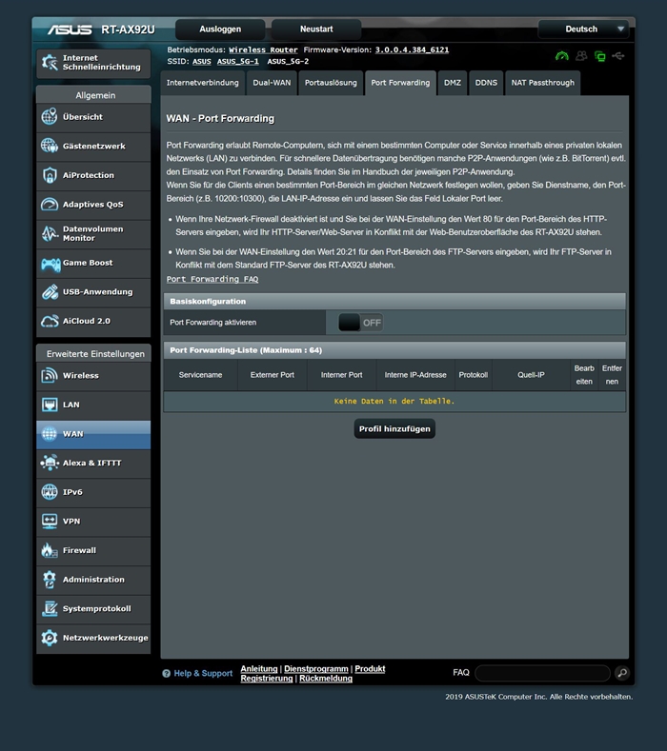Image resolution: width=667 pixels, height=751 pixels.
Task: Click the Alexa & IFTTT icon
Action: 50,463
